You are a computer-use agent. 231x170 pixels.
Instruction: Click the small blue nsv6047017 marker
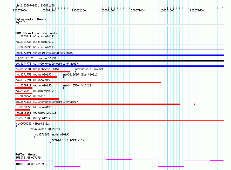[31, 132]
